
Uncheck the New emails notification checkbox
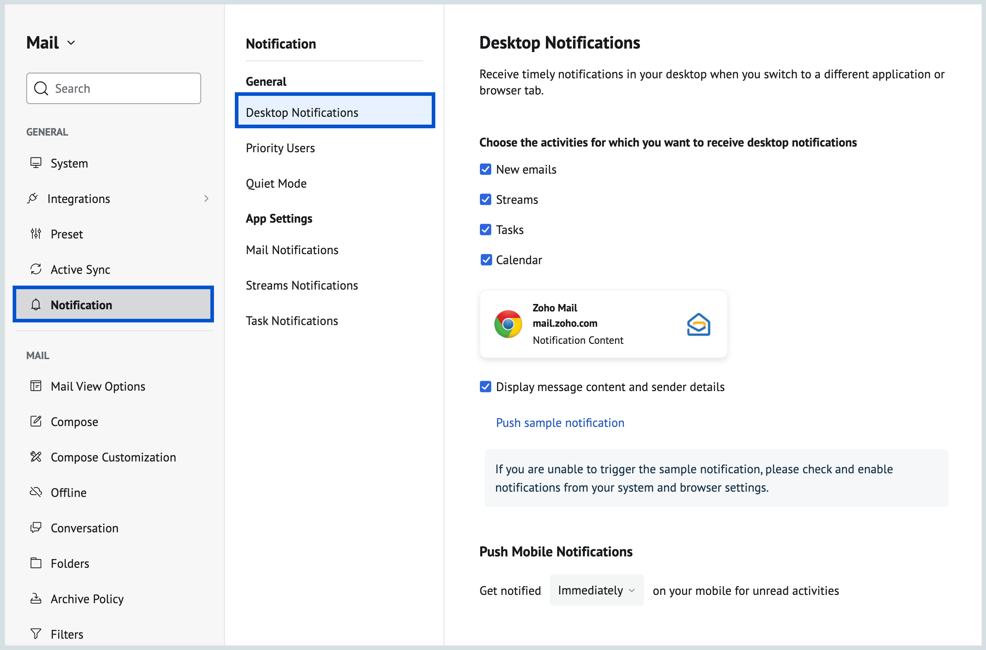486,169
